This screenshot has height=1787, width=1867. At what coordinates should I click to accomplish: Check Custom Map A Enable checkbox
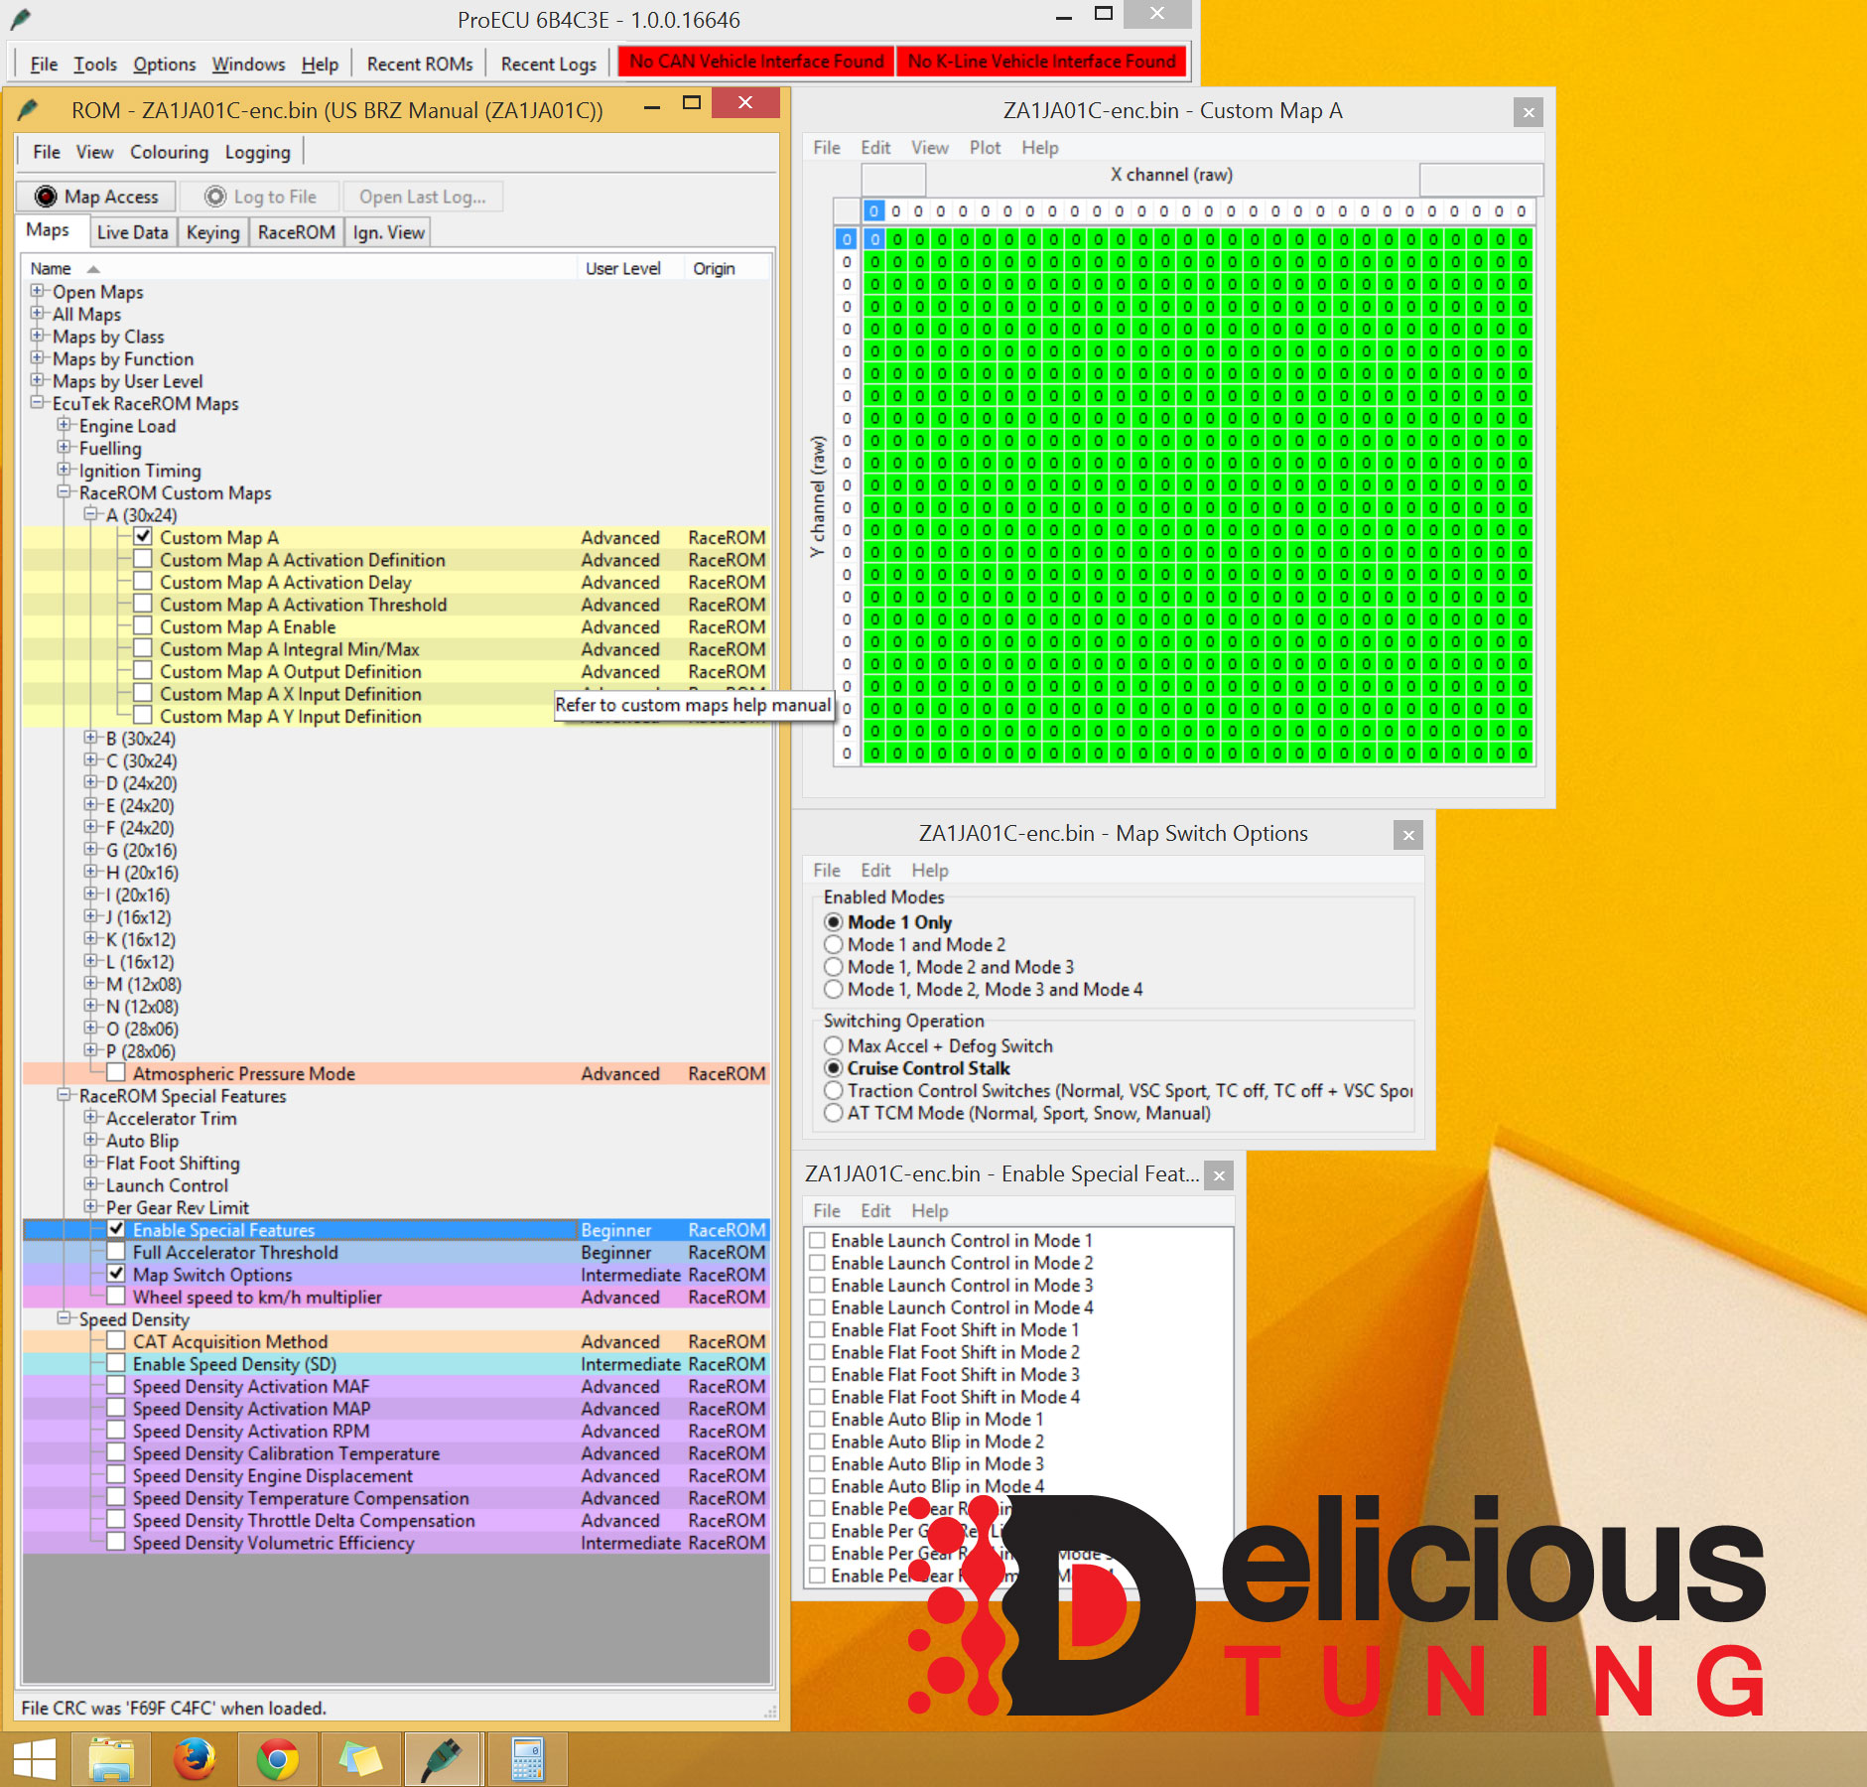[x=143, y=627]
